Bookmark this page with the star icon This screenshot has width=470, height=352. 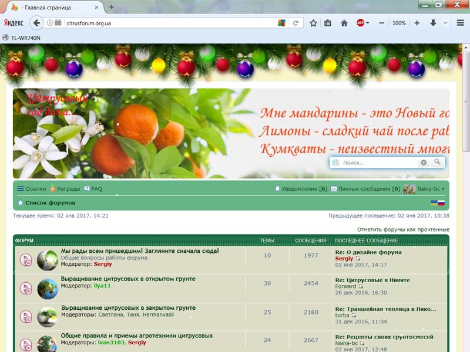[x=313, y=23]
